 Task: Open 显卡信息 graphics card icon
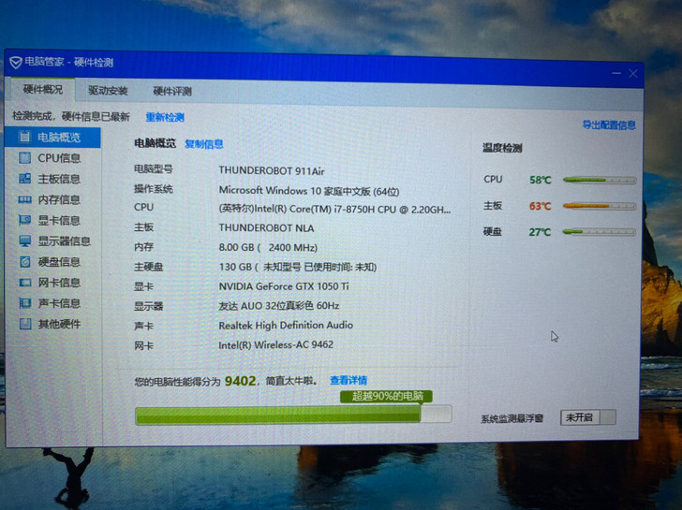pos(24,220)
